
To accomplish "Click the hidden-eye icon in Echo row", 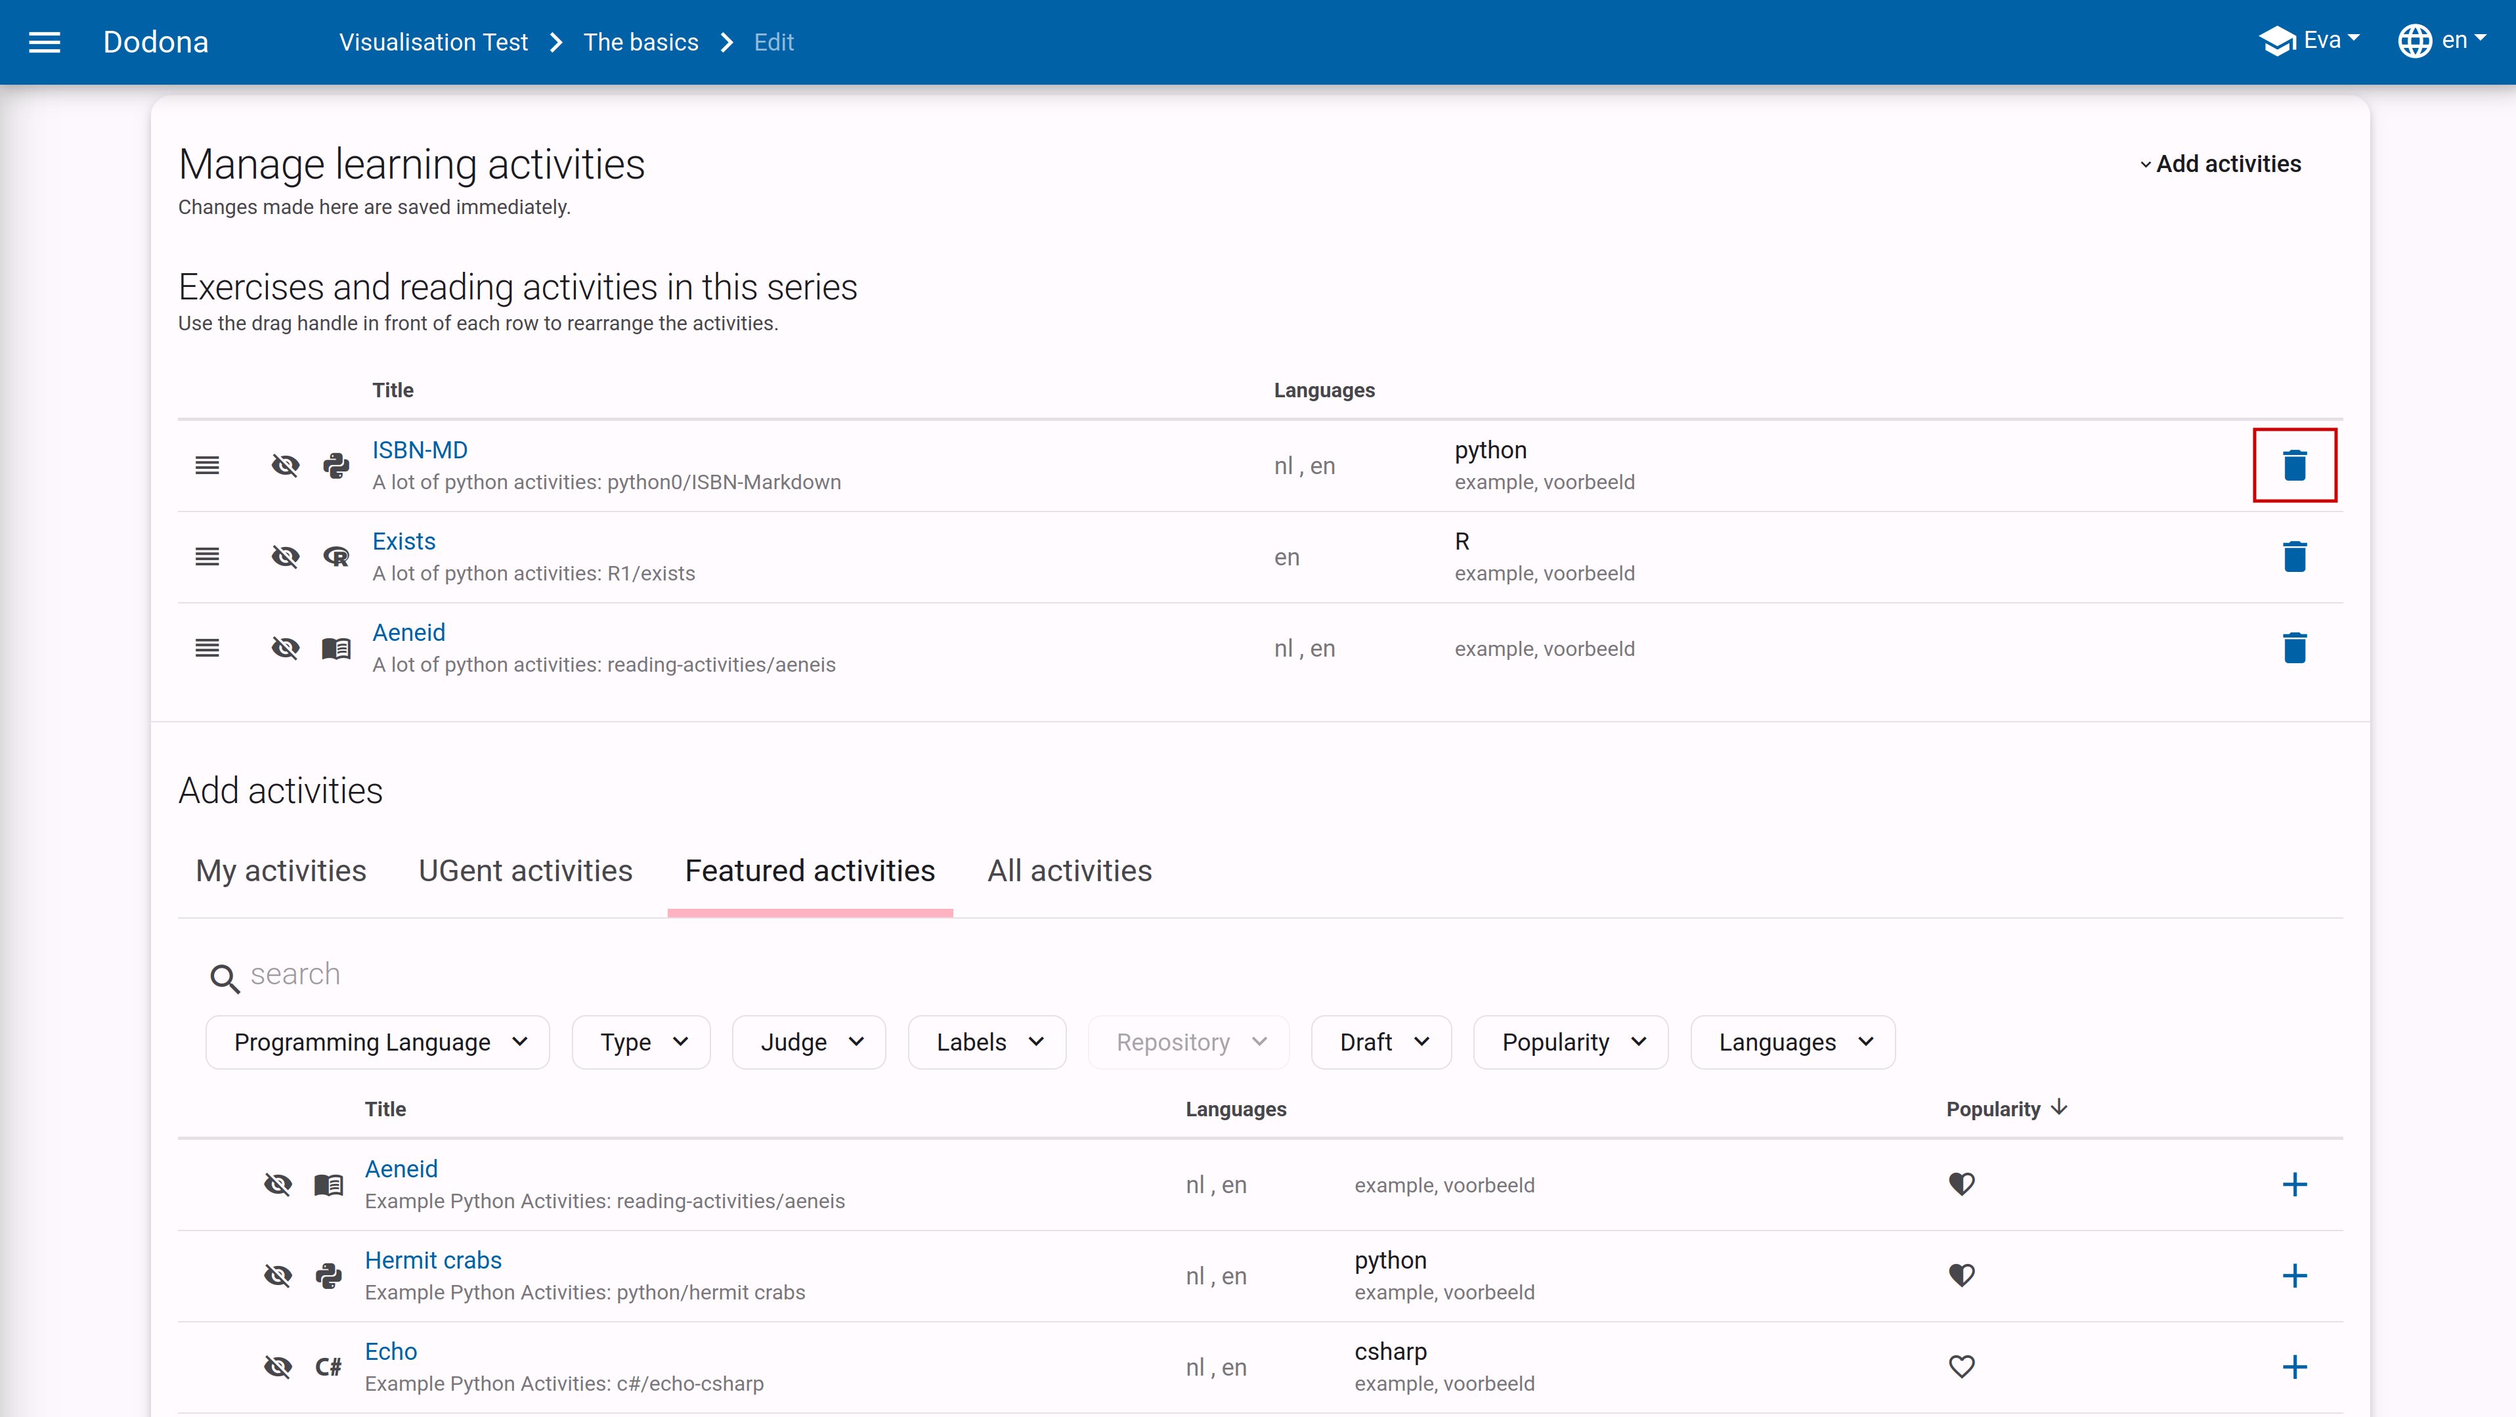I will (x=277, y=1366).
